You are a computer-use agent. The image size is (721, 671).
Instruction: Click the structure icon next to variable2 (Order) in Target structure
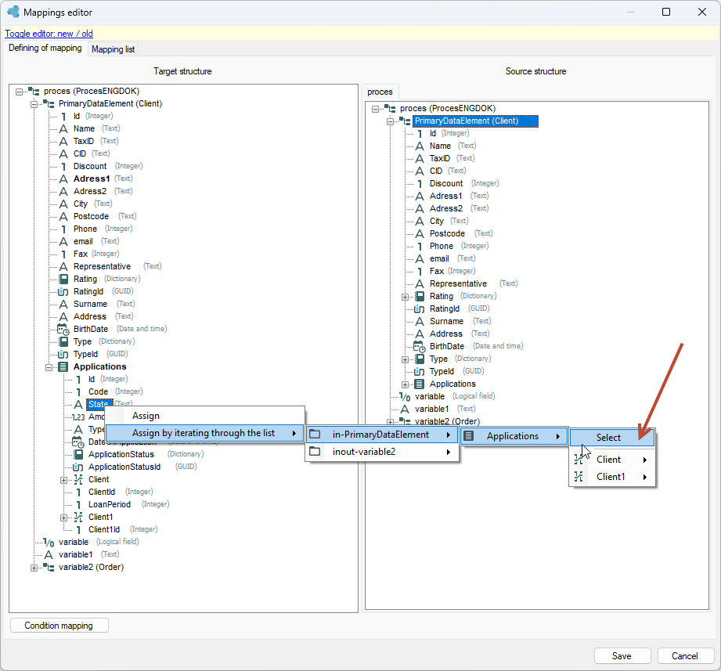[49, 567]
